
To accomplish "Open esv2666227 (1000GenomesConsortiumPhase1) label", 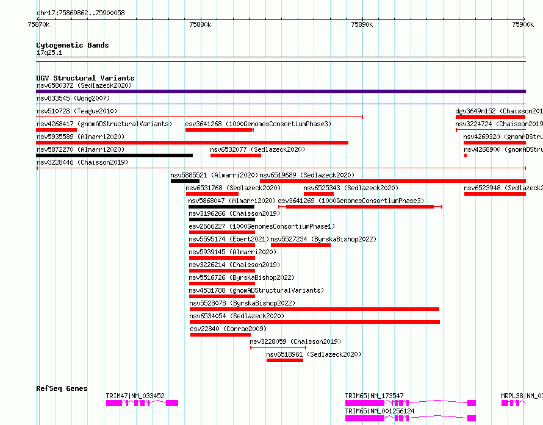I will coord(262,226).
